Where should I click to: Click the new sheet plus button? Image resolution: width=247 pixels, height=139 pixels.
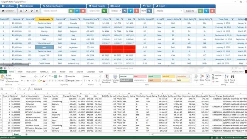point(27,134)
